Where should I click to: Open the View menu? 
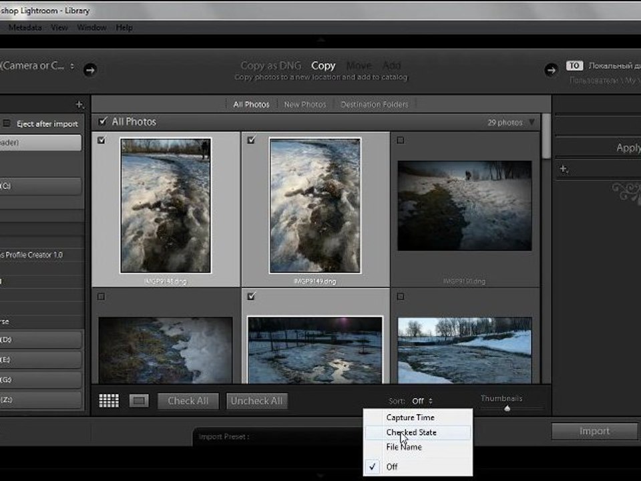click(59, 27)
